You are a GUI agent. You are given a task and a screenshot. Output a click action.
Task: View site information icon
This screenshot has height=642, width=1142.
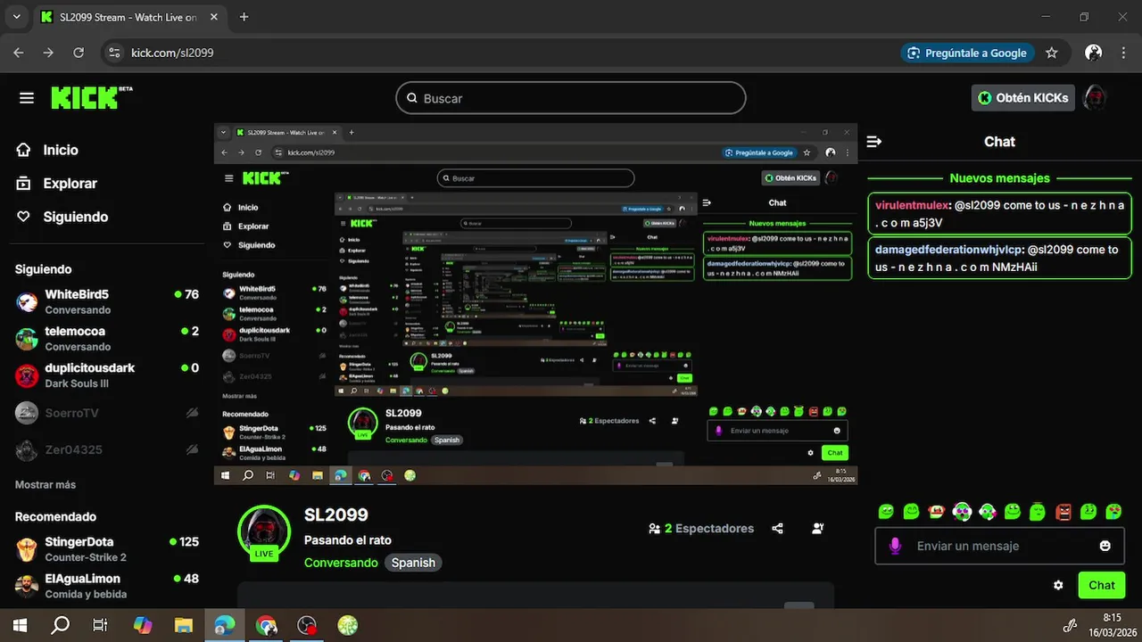[114, 53]
